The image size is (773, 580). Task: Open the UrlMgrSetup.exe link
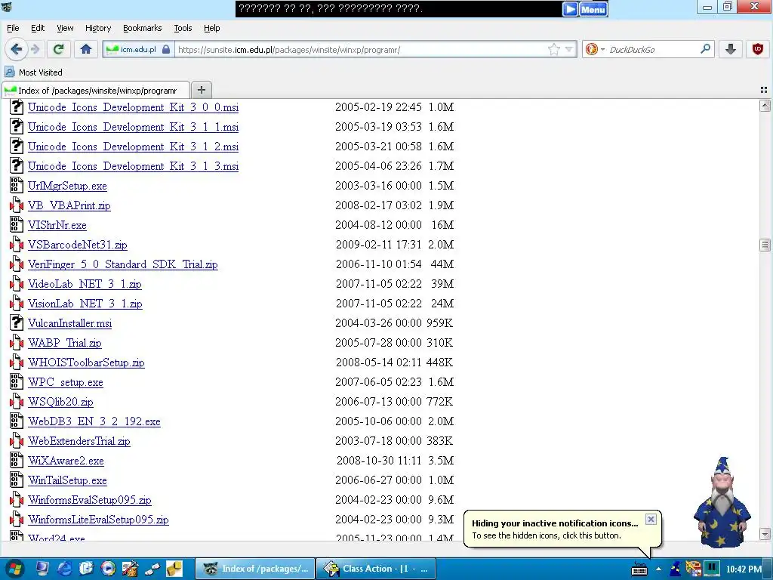click(x=67, y=186)
